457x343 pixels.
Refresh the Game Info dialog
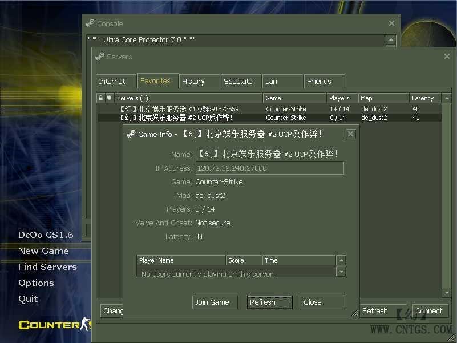(x=270, y=302)
